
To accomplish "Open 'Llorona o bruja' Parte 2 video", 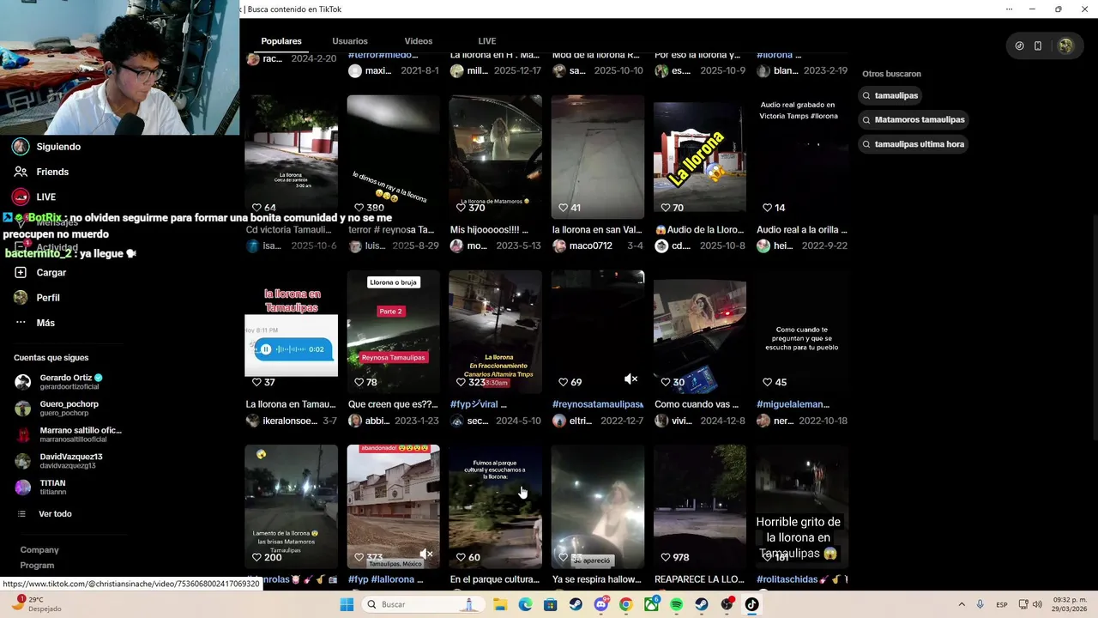I will coord(393,332).
